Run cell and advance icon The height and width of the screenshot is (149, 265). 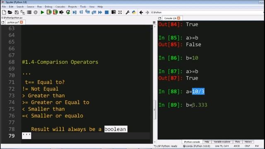pyautogui.click(x=55, y=12)
